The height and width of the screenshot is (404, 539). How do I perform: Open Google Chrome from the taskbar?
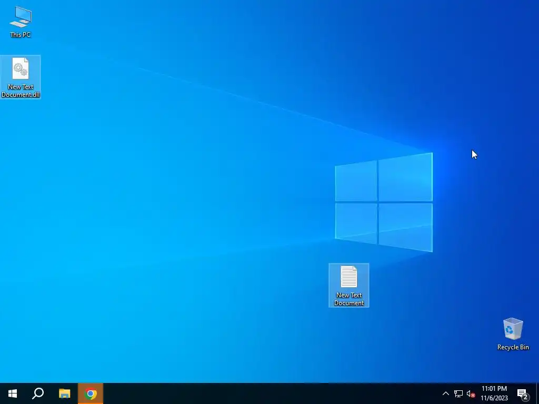point(91,393)
